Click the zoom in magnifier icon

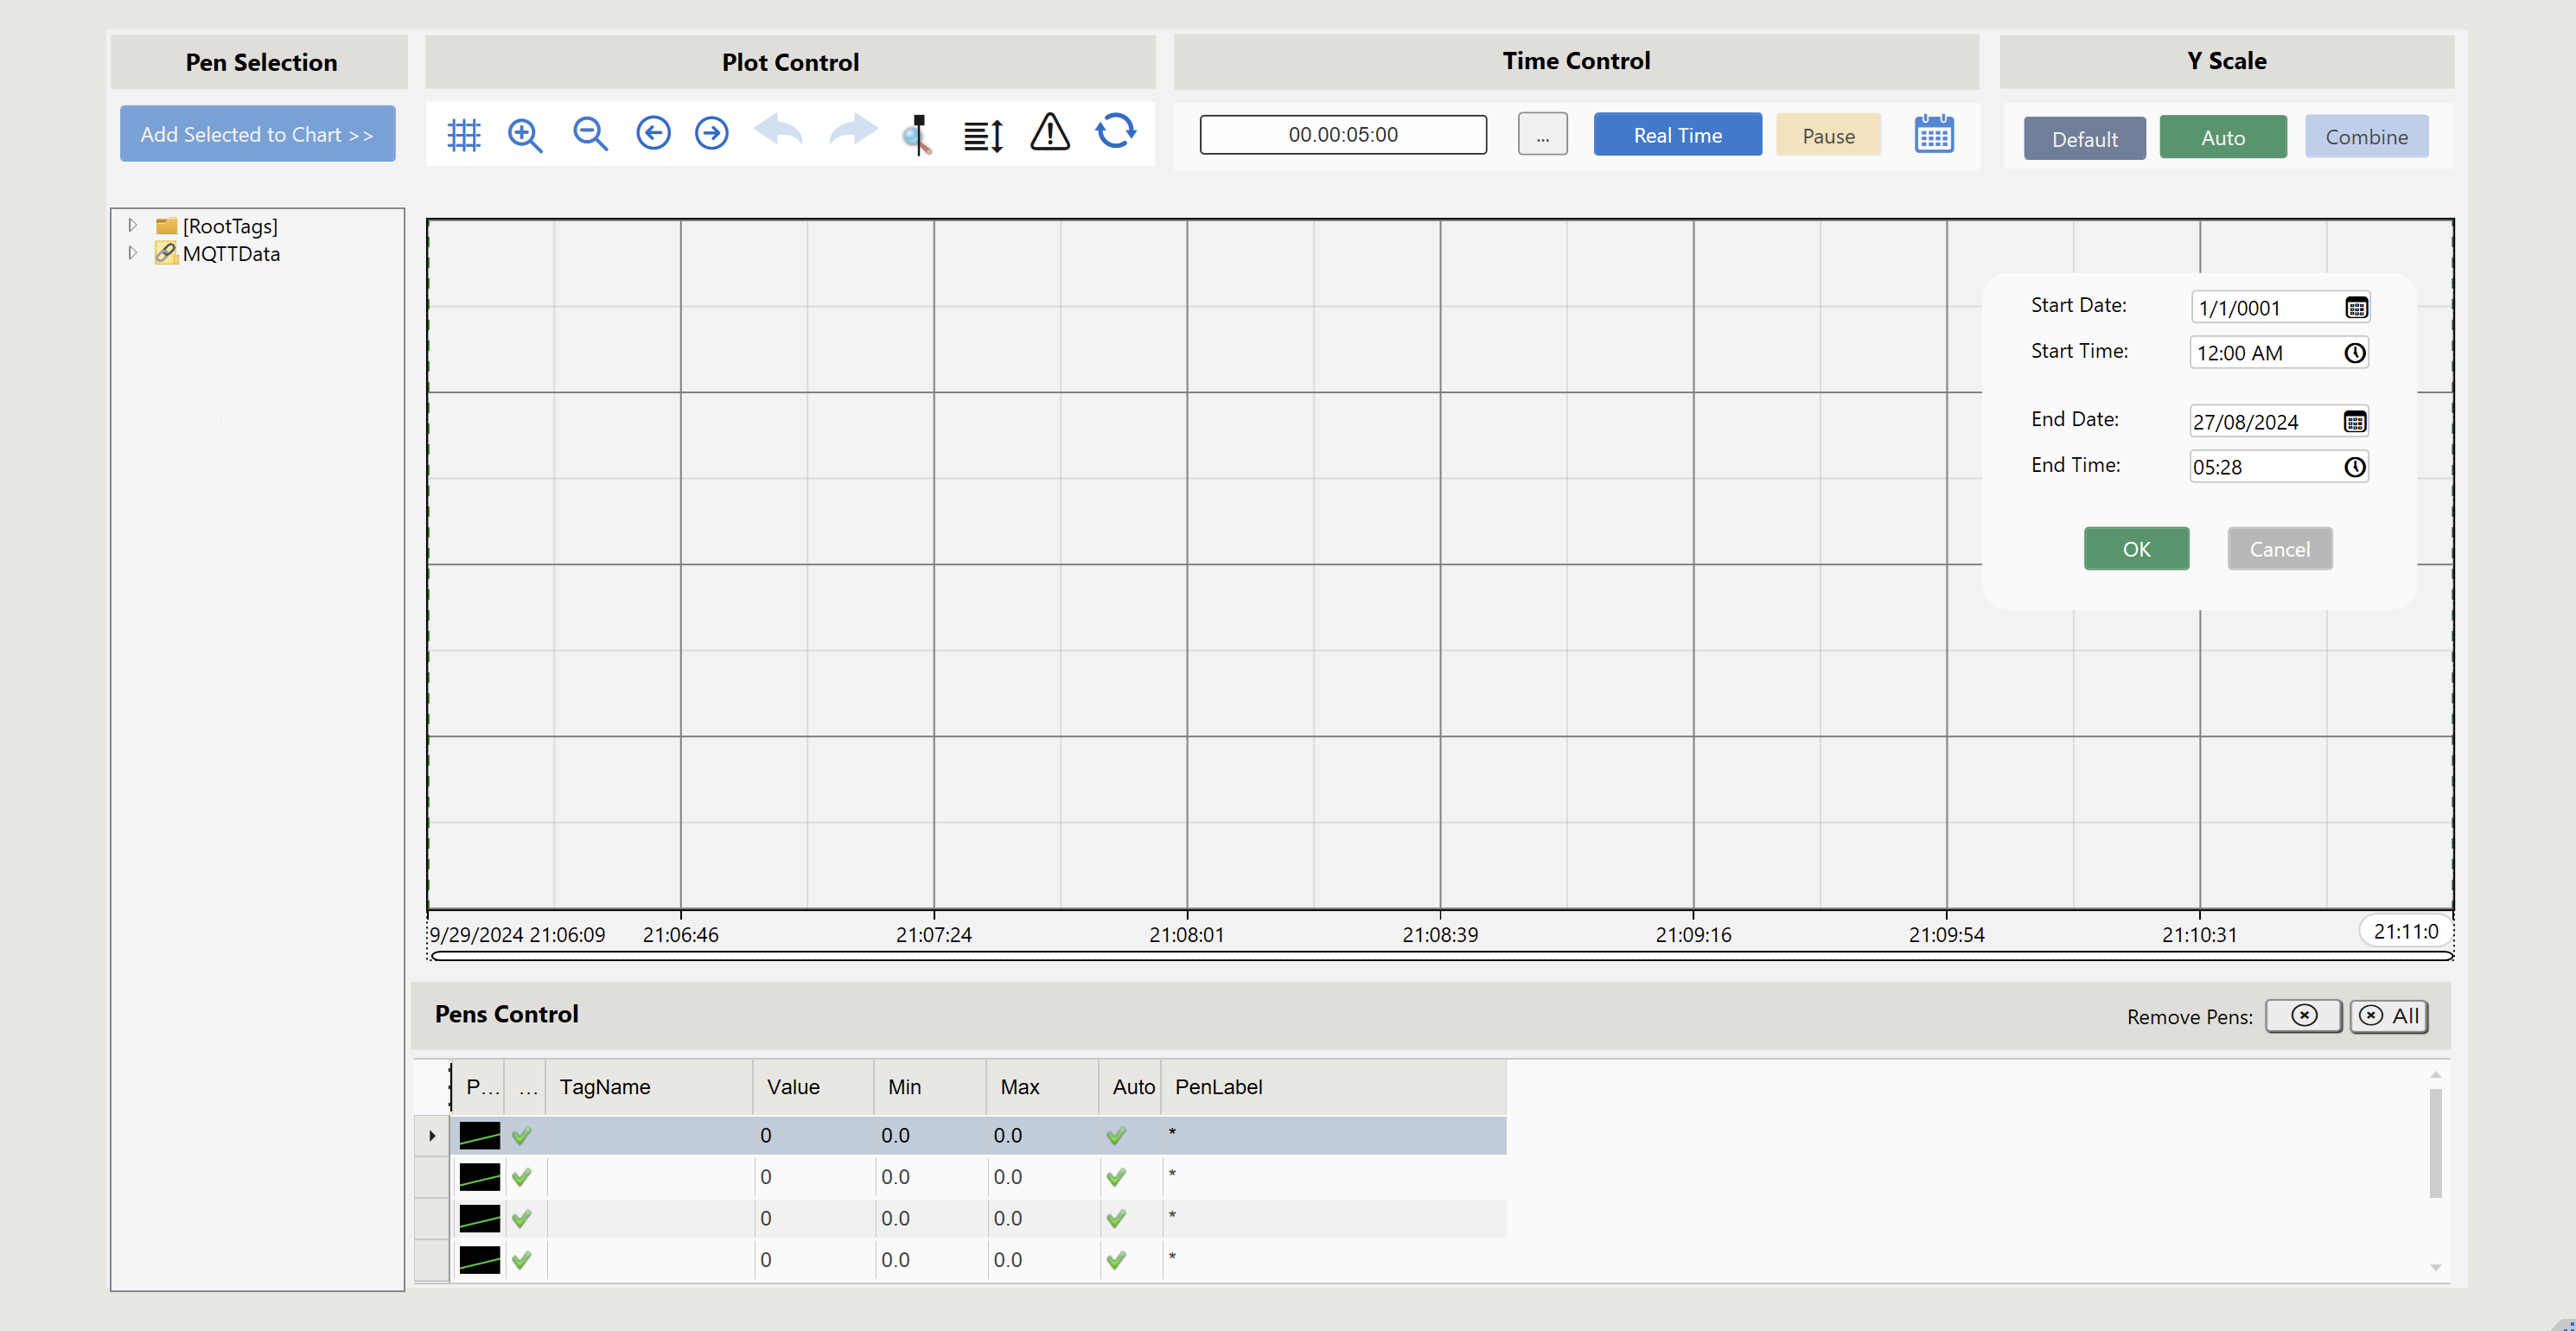click(x=525, y=134)
